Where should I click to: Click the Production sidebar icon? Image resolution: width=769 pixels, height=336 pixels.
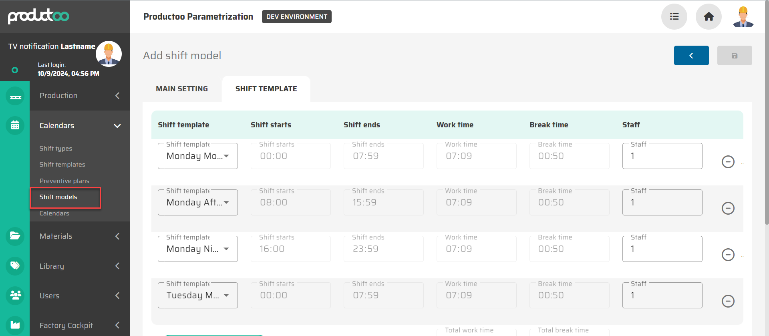(15, 96)
